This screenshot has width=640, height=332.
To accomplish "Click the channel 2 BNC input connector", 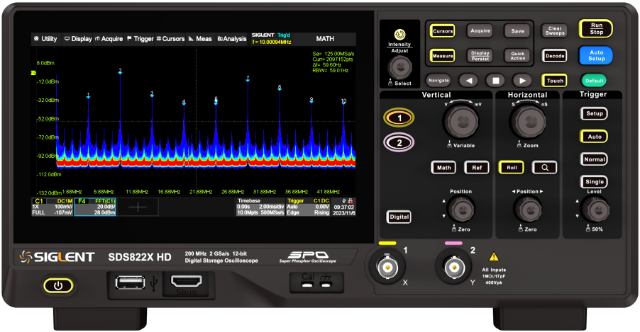I will pyautogui.click(x=453, y=268).
